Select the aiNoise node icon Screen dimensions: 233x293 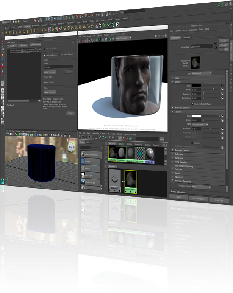pos(83,168)
